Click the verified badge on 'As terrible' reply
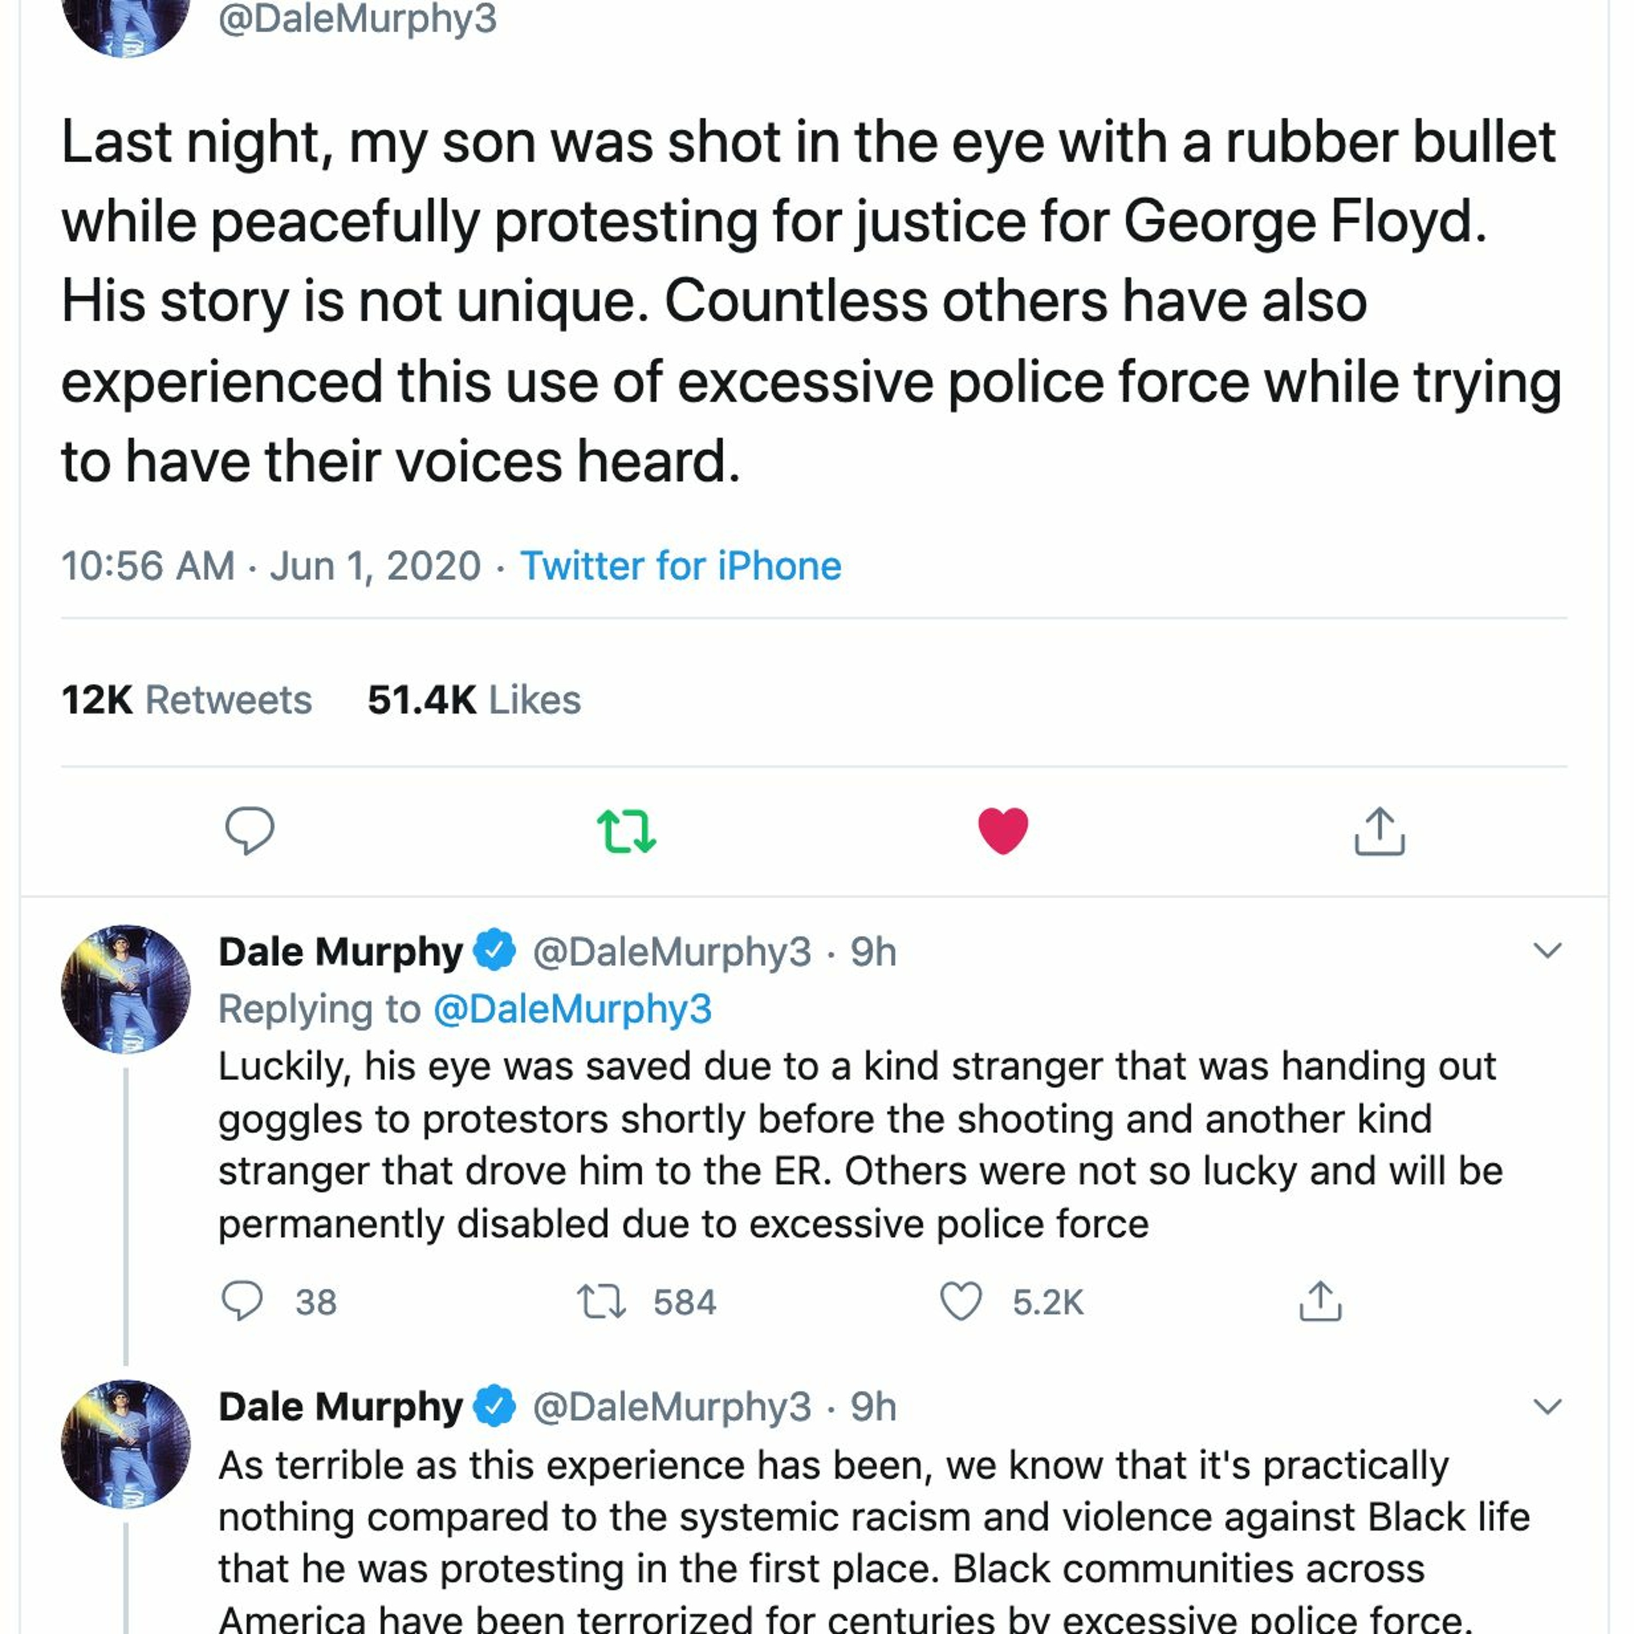The width and height of the screenshot is (1634, 1634). point(495,1406)
